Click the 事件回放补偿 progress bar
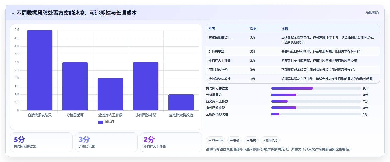Viewport: 390px width, 162px height. click(316, 108)
